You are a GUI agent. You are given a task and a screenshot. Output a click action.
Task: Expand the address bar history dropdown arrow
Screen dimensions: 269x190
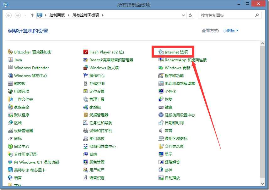pos(183,15)
